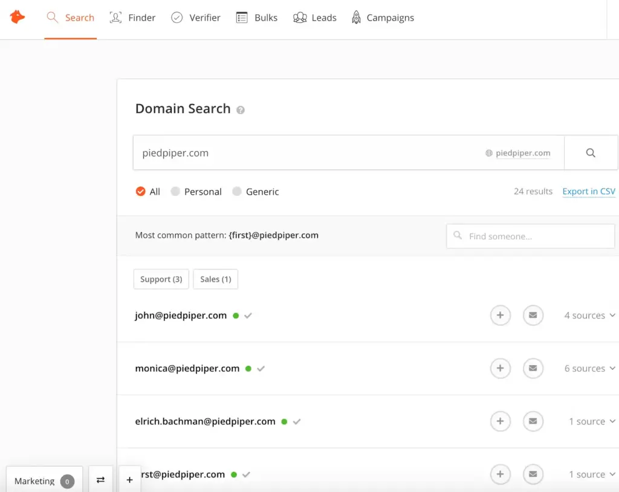
Task: Open the Hunter dog logo home icon
Action: [x=17, y=17]
